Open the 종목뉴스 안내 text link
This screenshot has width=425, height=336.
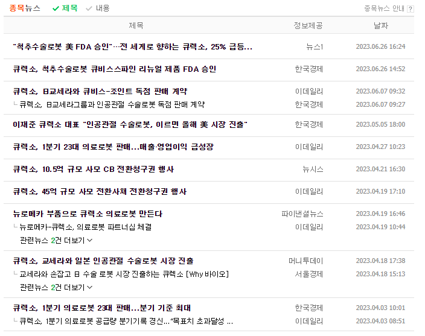pyautogui.click(x=385, y=8)
